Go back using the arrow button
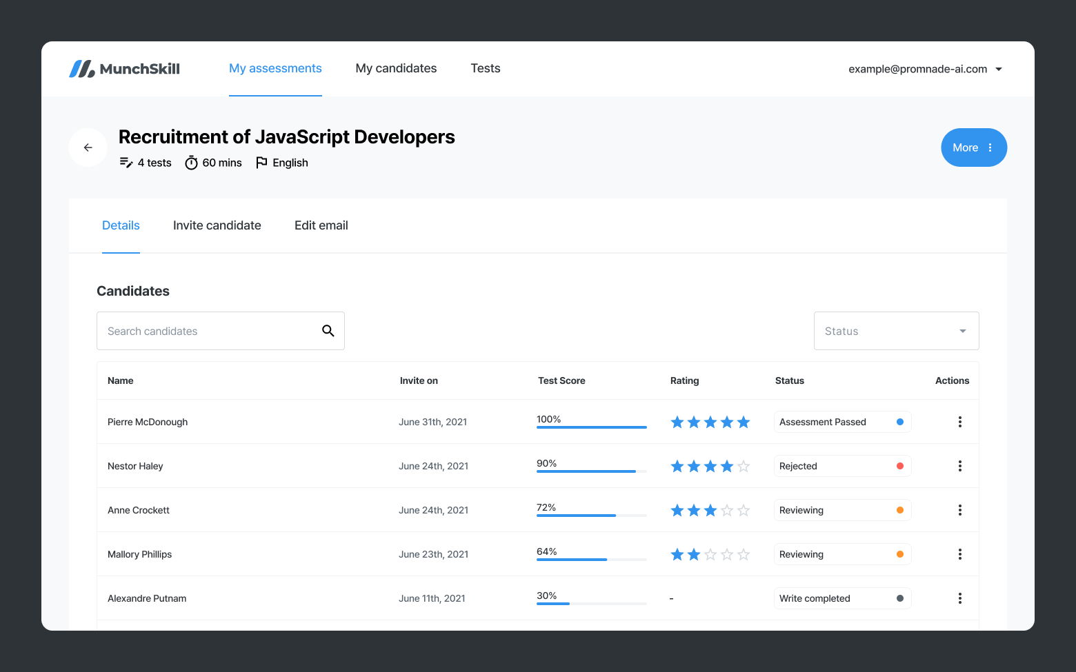Image resolution: width=1076 pixels, height=672 pixels. tap(88, 147)
